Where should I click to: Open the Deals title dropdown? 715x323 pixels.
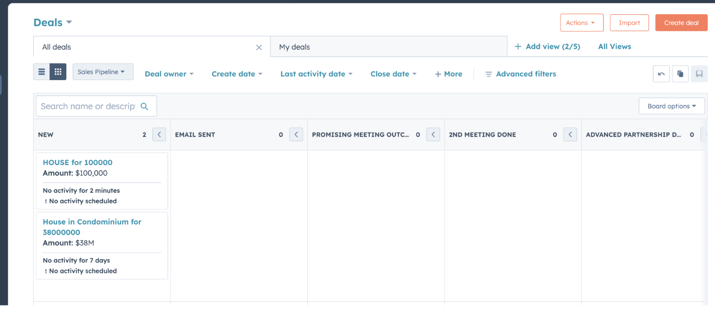53,22
